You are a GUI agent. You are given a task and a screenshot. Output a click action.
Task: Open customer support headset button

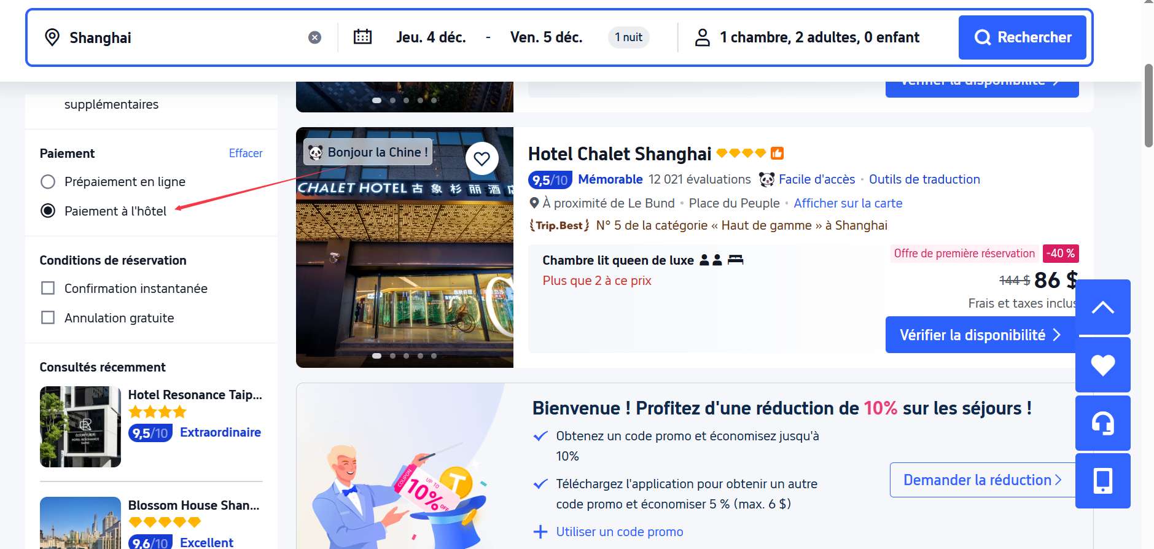click(1102, 423)
